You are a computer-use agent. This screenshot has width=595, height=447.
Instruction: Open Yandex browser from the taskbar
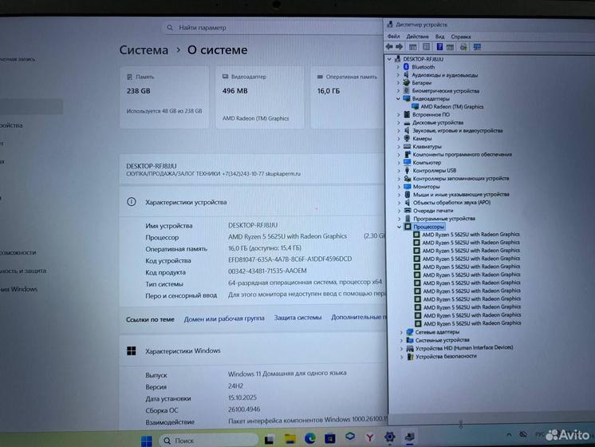pyautogui.click(x=370, y=438)
